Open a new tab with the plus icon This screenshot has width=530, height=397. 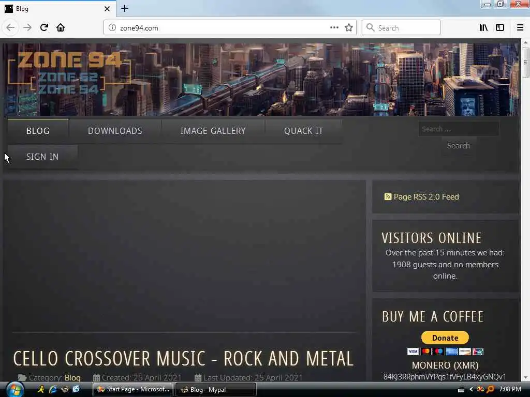[x=125, y=8]
